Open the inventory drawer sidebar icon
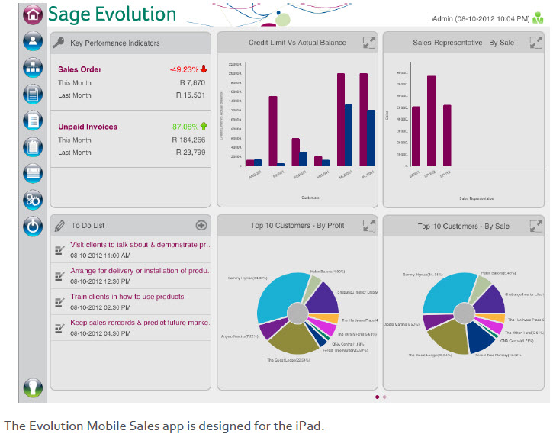553x434 pixels. pos(33,173)
